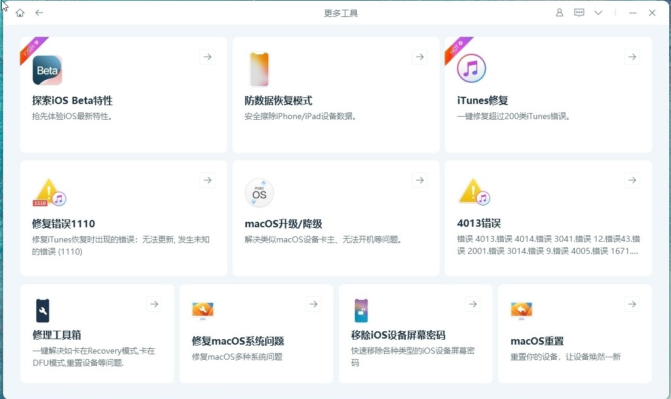Open arrow for iTunes修复 card
The height and width of the screenshot is (399, 671).
pyautogui.click(x=632, y=57)
